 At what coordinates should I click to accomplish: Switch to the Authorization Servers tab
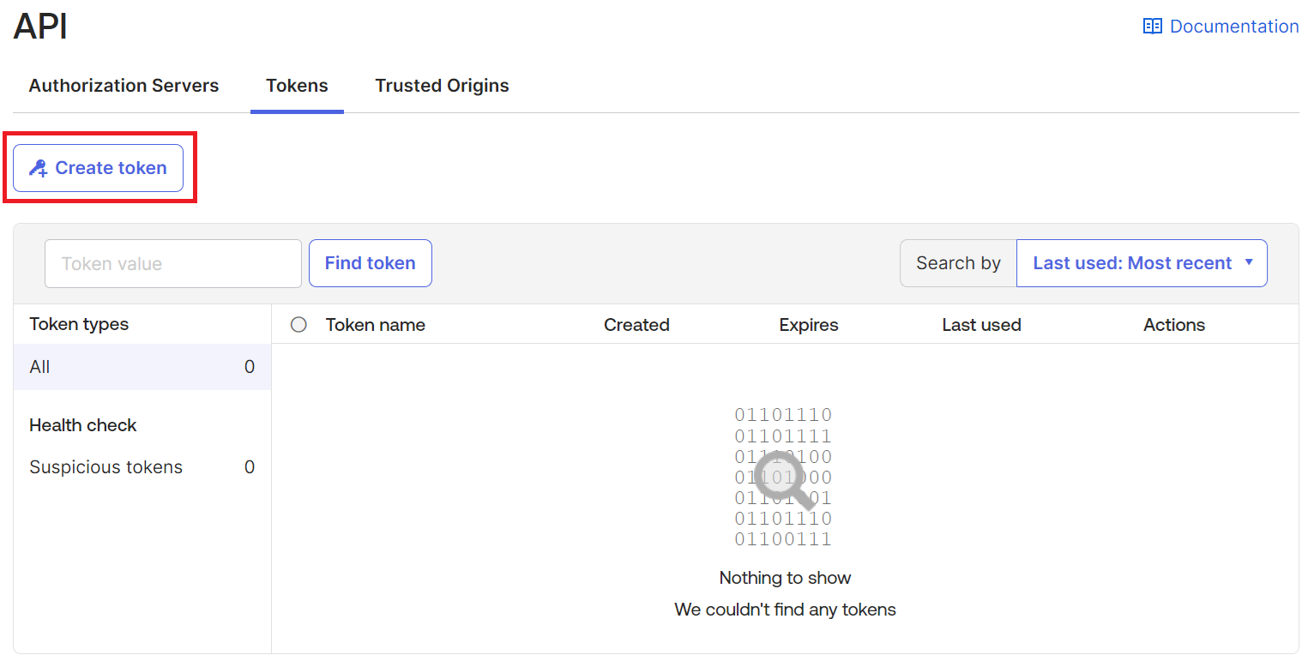(124, 86)
